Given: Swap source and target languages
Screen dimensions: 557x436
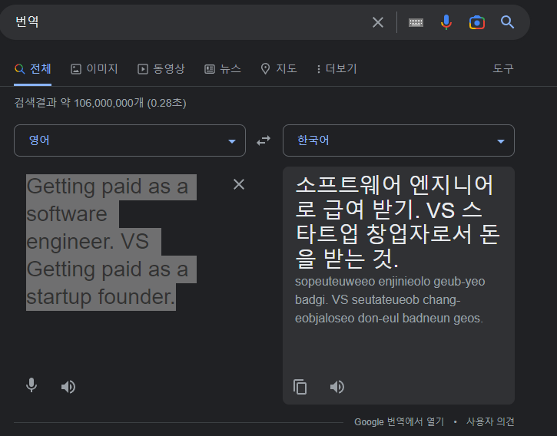Looking at the screenshot, I should pyautogui.click(x=264, y=140).
